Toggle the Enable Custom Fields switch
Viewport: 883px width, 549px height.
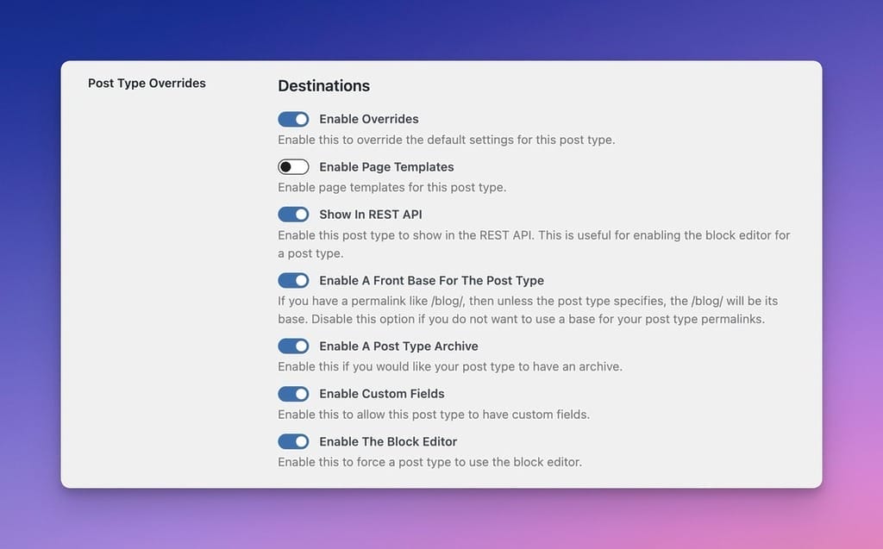pos(293,393)
